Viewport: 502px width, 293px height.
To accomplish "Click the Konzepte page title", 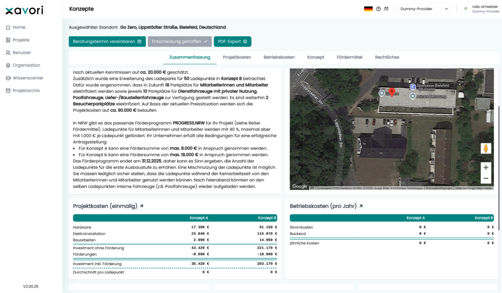I will 81,9.
